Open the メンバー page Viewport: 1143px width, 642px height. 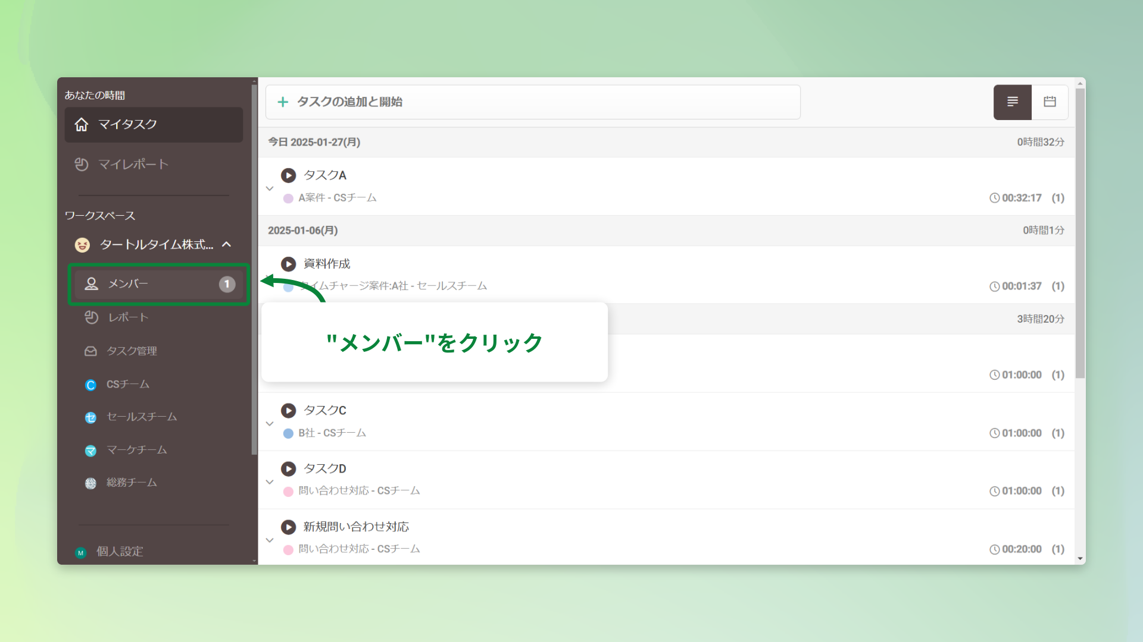click(x=127, y=284)
